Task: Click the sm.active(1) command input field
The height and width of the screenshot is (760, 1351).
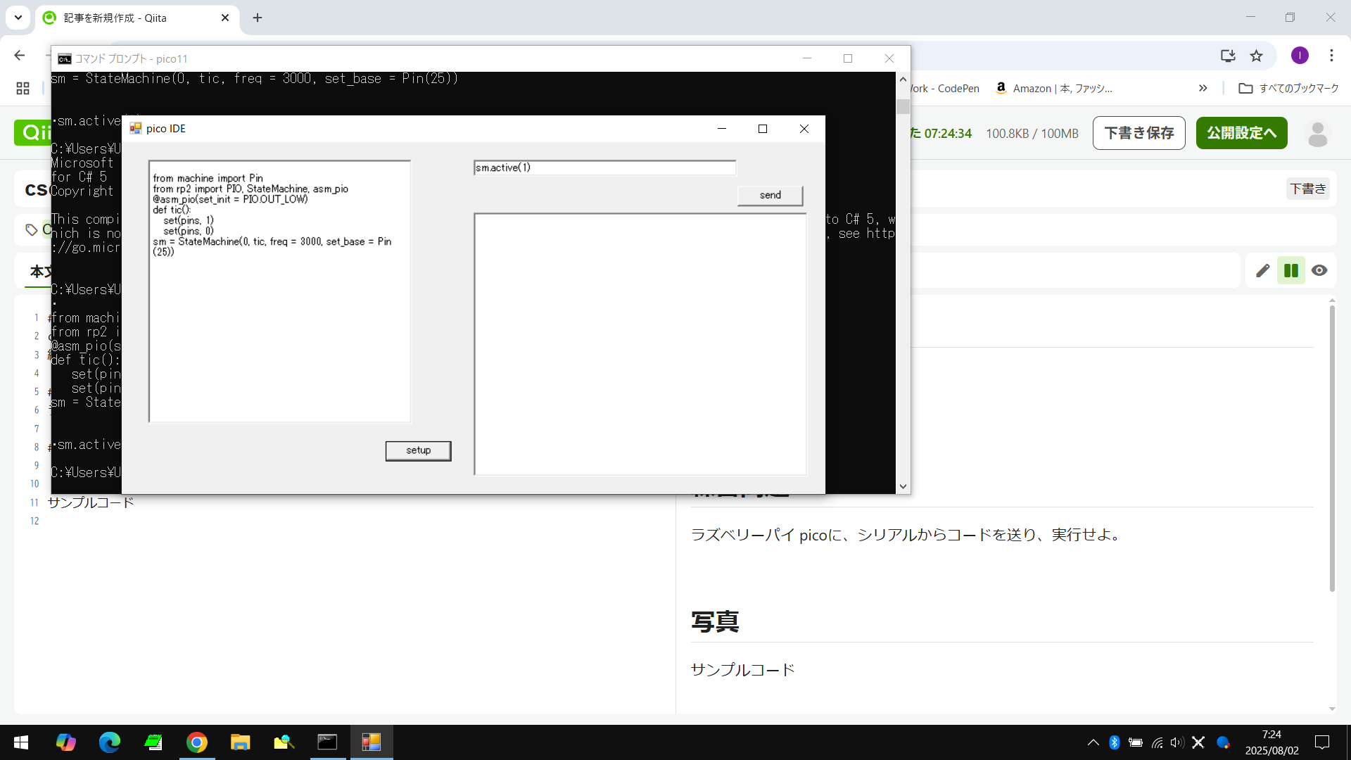Action: (x=604, y=167)
